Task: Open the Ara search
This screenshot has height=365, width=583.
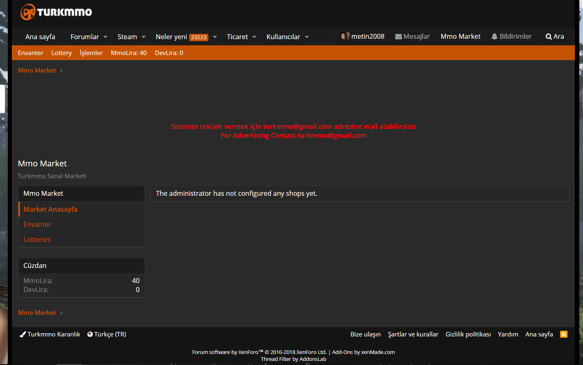Action: [x=554, y=36]
